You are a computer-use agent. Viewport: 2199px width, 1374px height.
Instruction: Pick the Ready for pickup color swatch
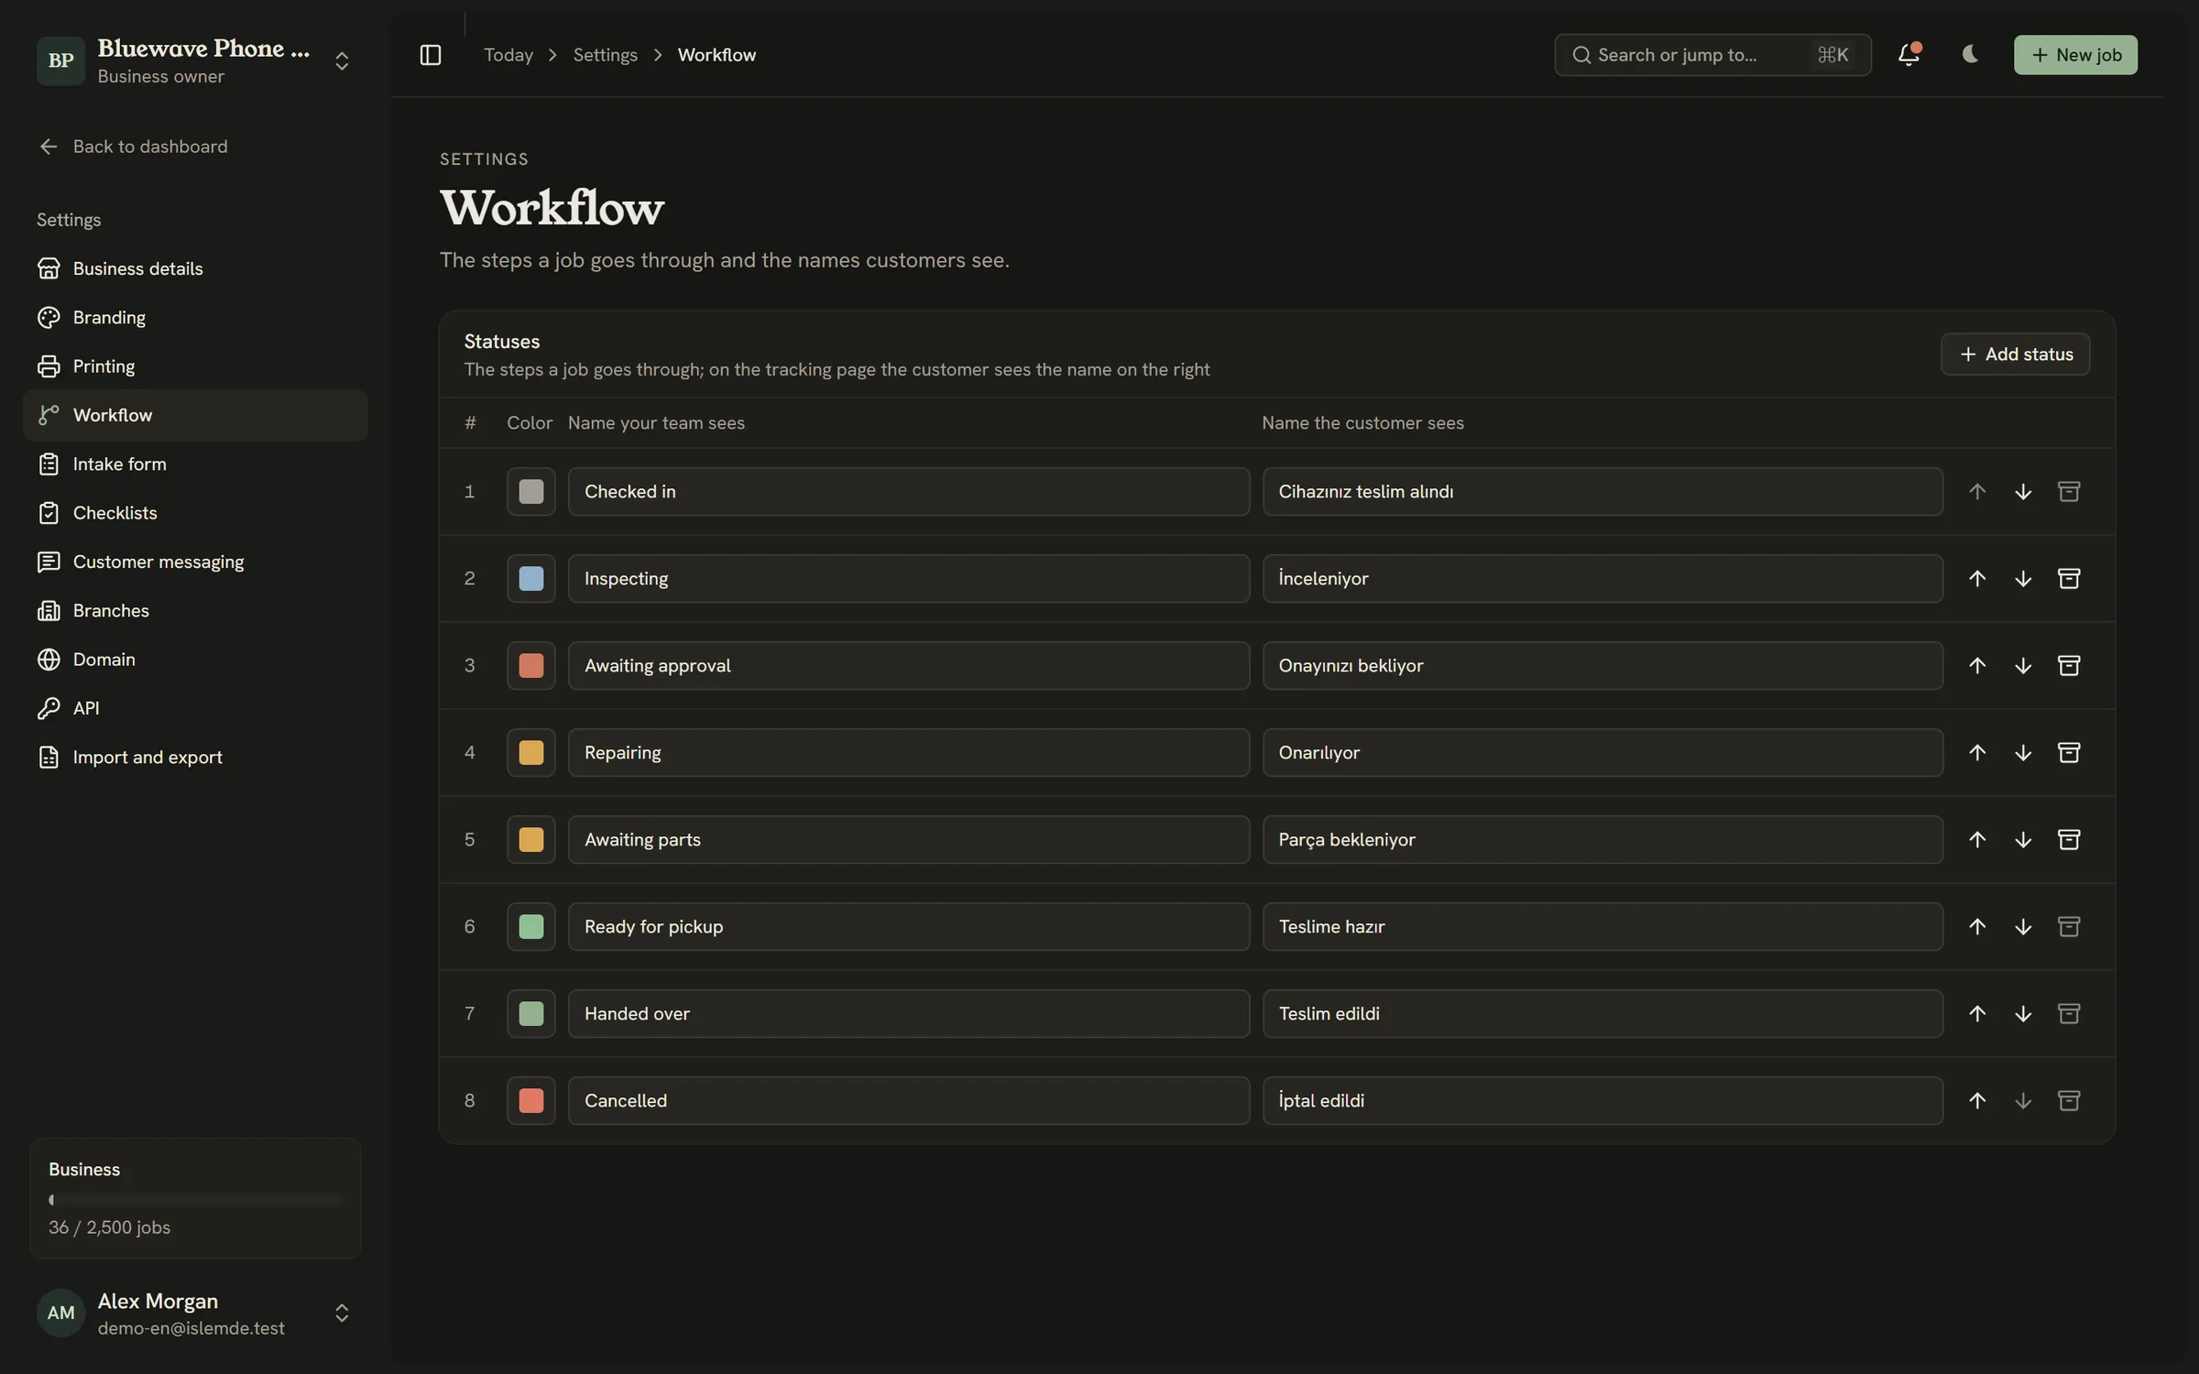point(531,927)
